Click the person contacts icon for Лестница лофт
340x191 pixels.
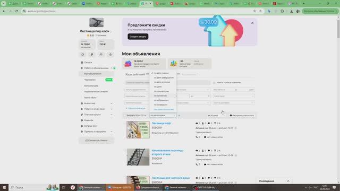pos(203,123)
